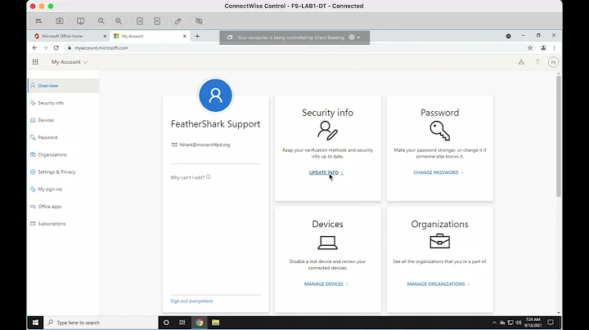Toggle the crossed-out eye screen blanking icon

199,21
